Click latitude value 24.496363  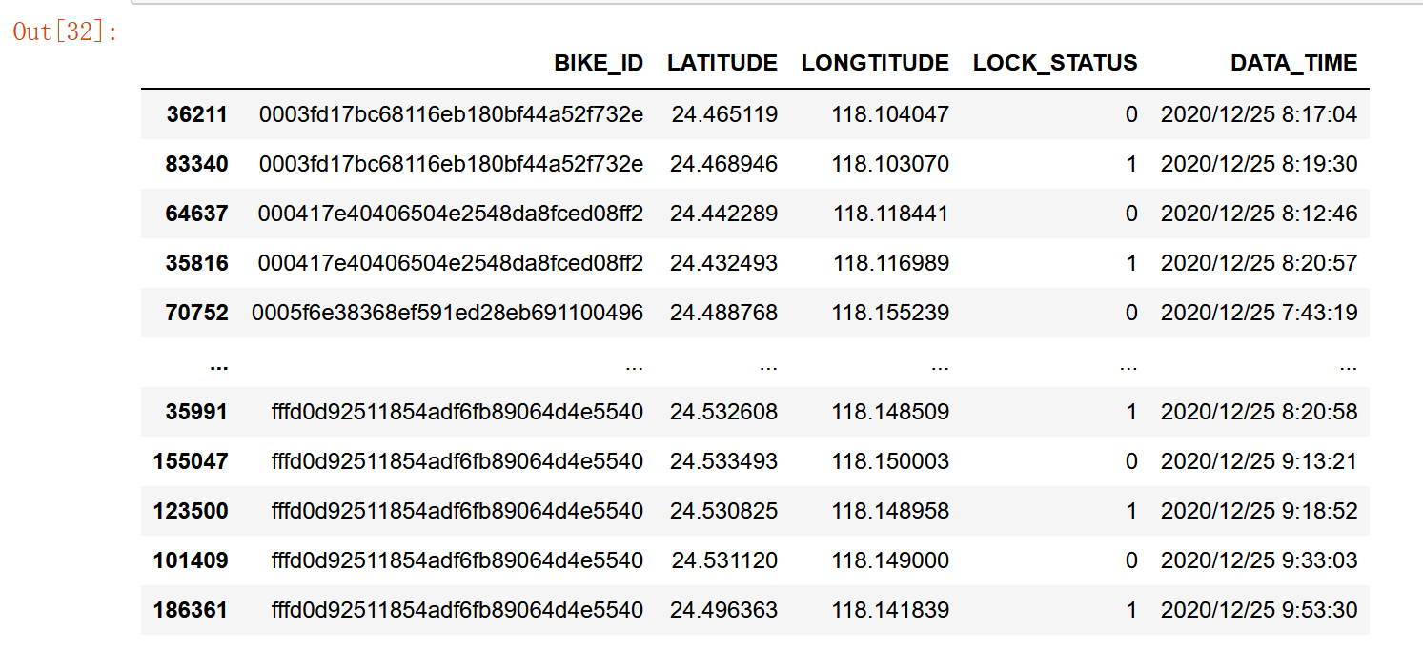(724, 610)
